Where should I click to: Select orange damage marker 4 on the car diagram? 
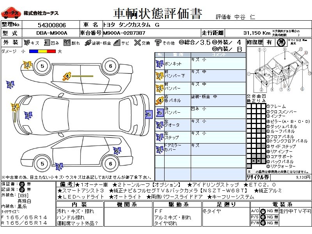click(67, 76)
